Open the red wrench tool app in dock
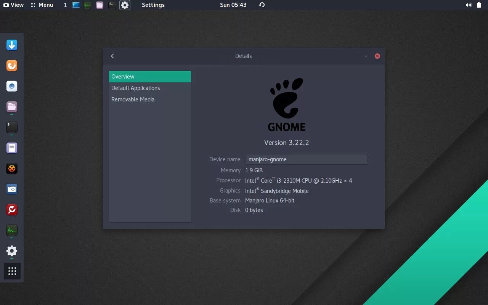Viewport: 488px width, 305px height. 12,210
